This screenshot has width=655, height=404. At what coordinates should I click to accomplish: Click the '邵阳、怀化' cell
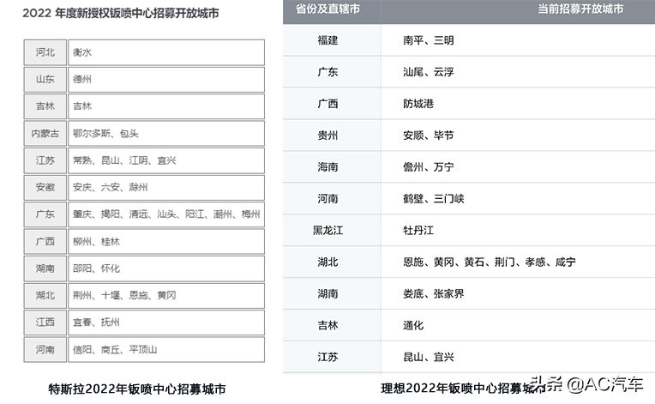pyautogui.click(x=166, y=268)
